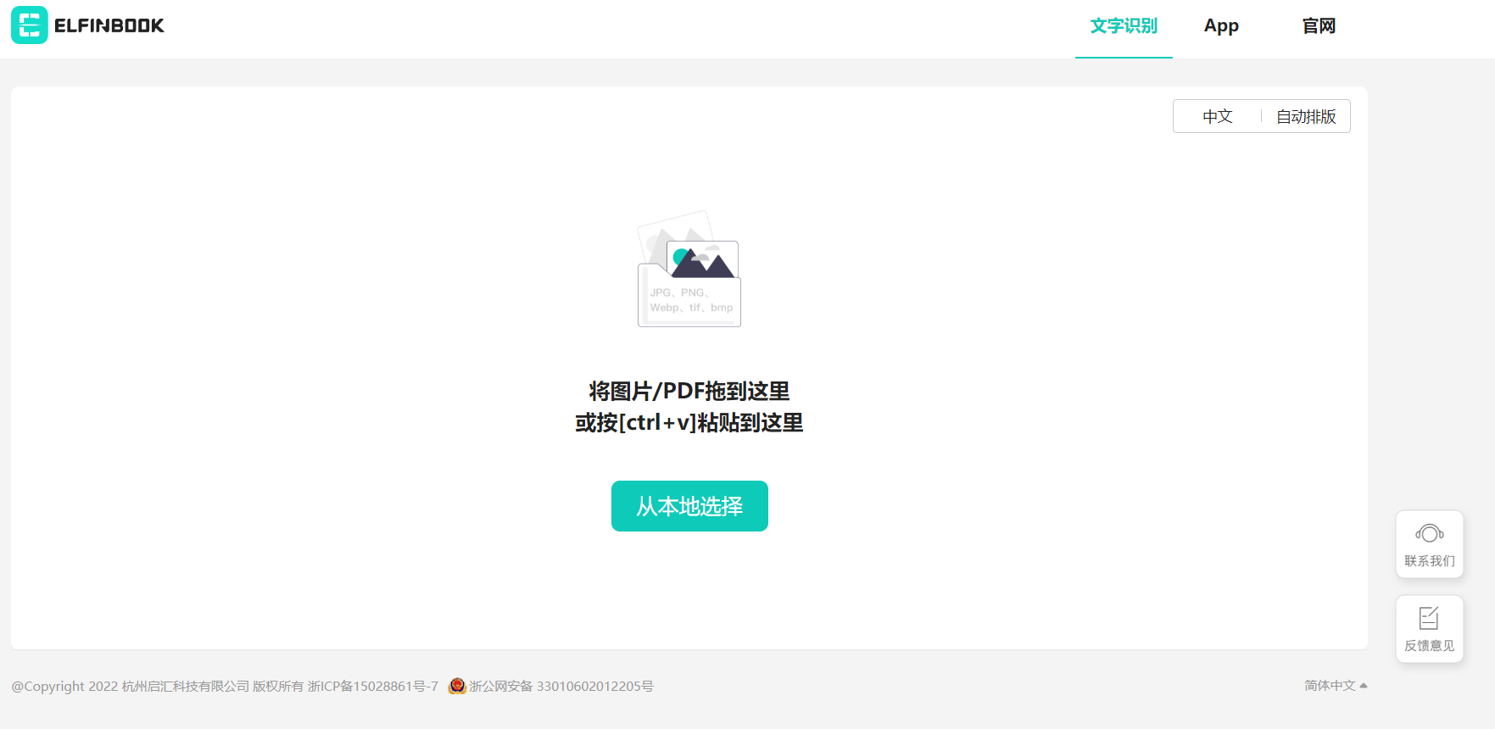The image size is (1495, 729).
Task: Click the headset contact icon
Action: pos(1429,533)
